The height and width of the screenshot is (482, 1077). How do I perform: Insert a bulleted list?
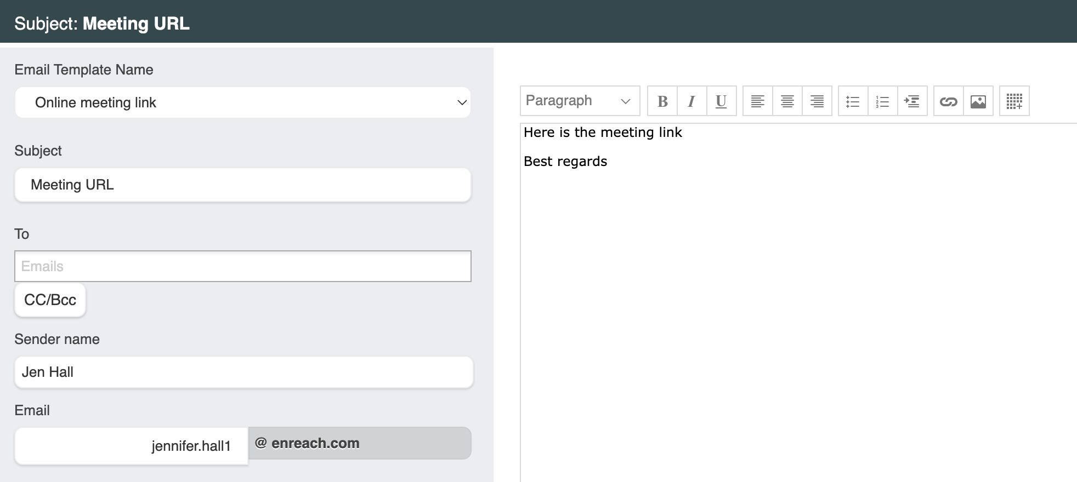(x=853, y=101)
